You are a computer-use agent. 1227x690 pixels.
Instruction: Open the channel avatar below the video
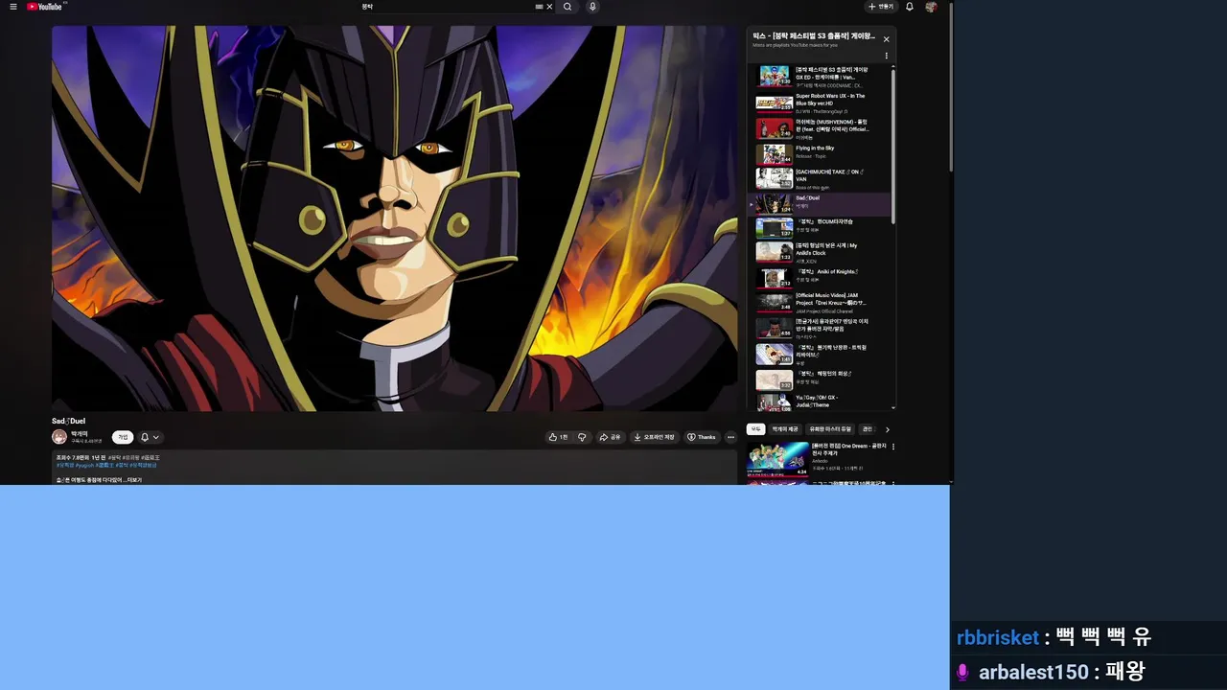click(59, 437)
